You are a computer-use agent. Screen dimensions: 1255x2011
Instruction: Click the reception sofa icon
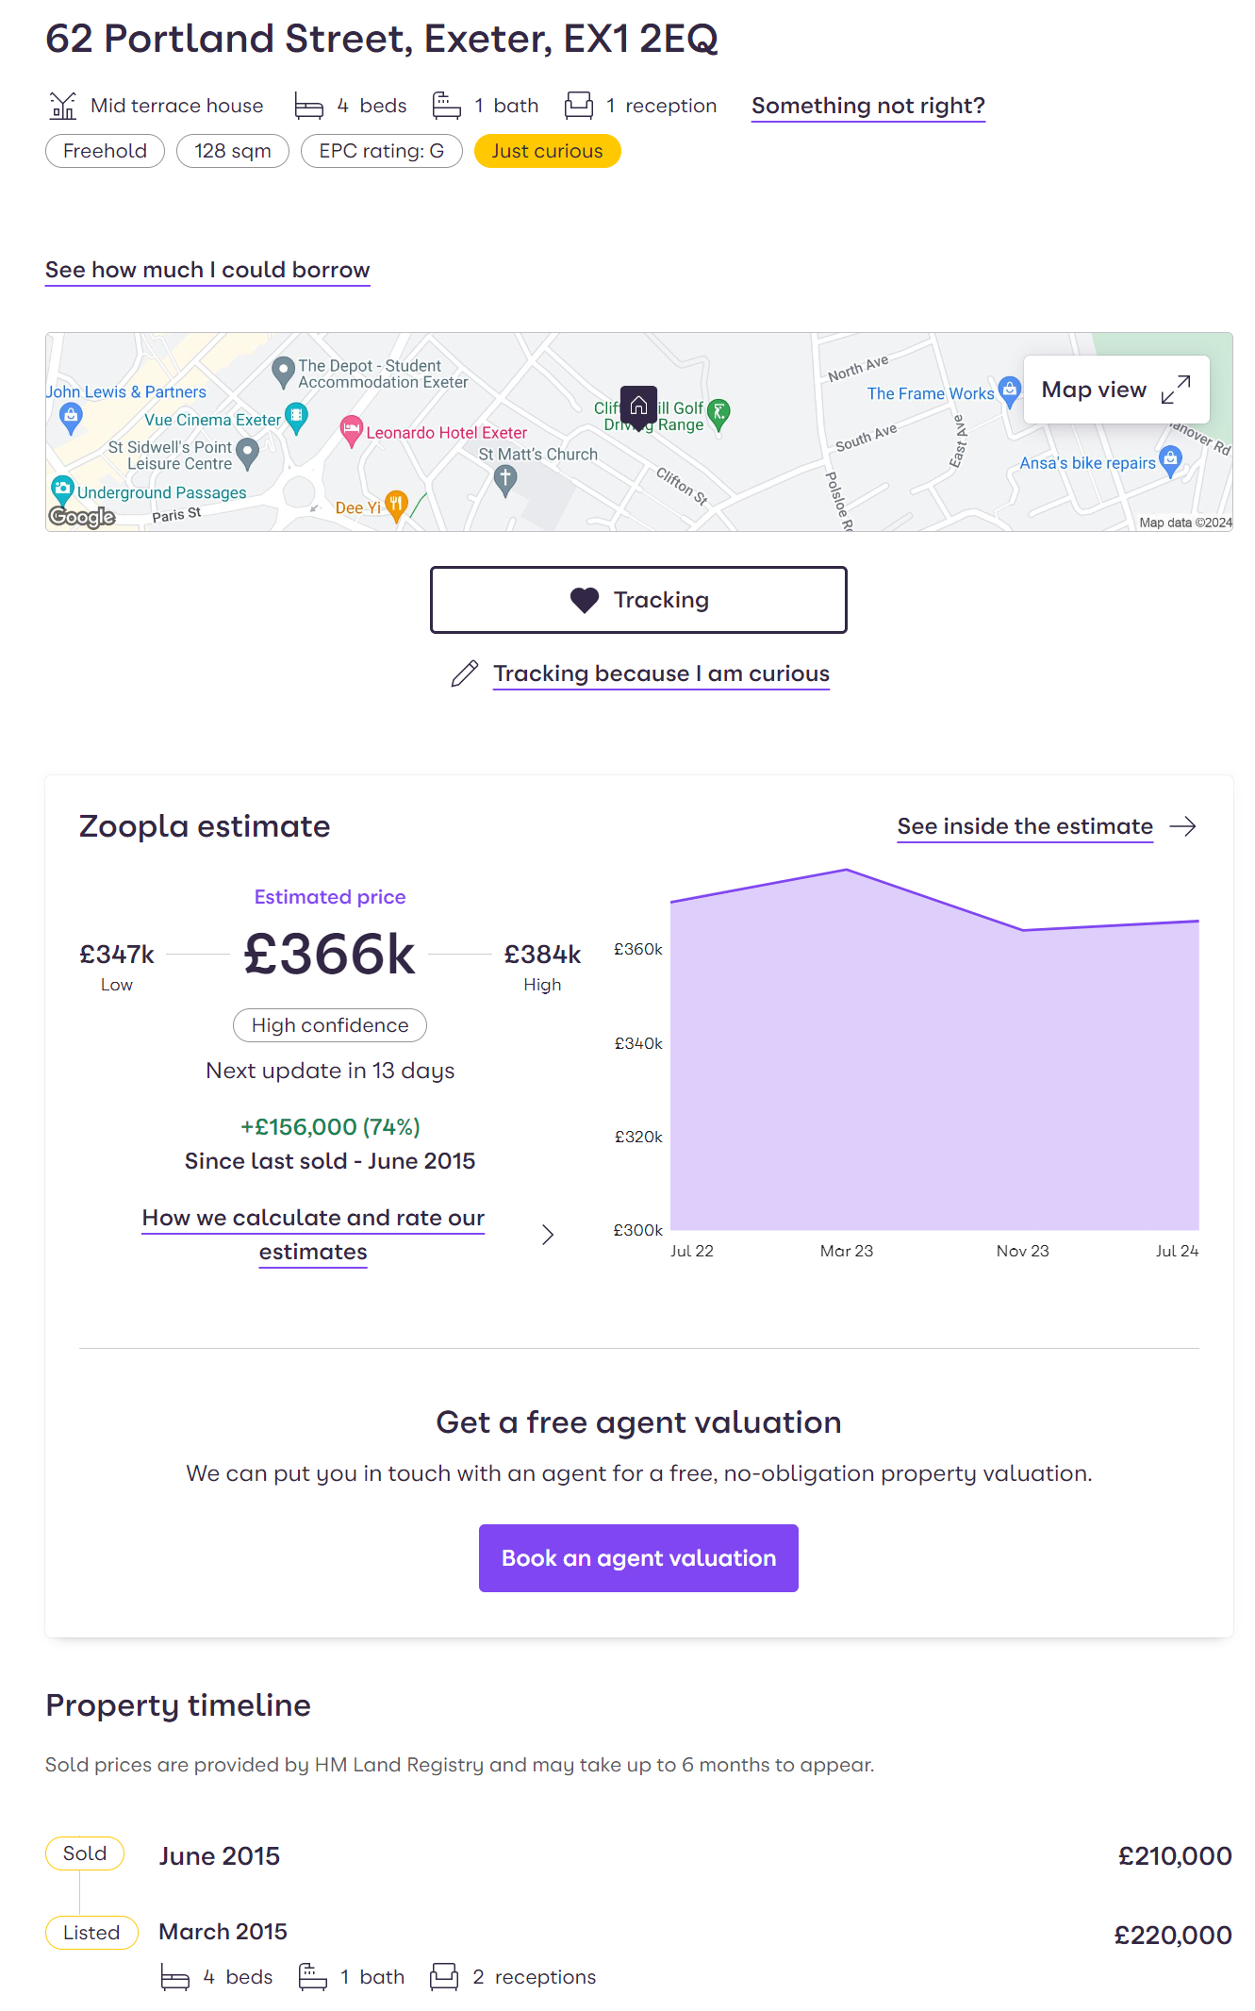tap(577, 105)
